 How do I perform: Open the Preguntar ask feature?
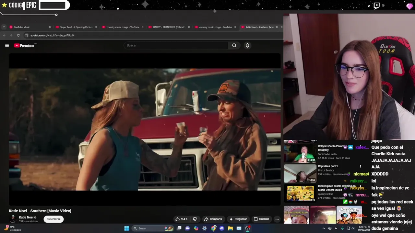tap(238, 219)
